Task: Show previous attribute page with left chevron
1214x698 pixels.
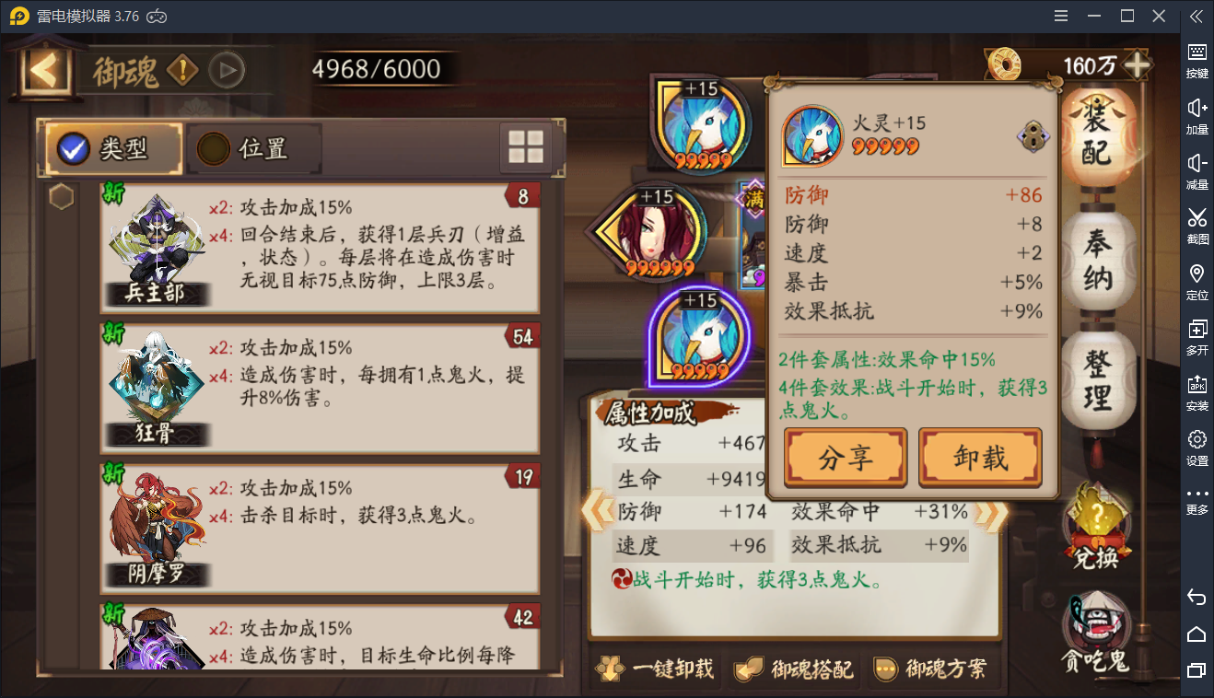Action: coord(596,512)
